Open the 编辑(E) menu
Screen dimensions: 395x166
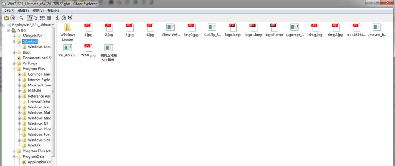point(23,11)
